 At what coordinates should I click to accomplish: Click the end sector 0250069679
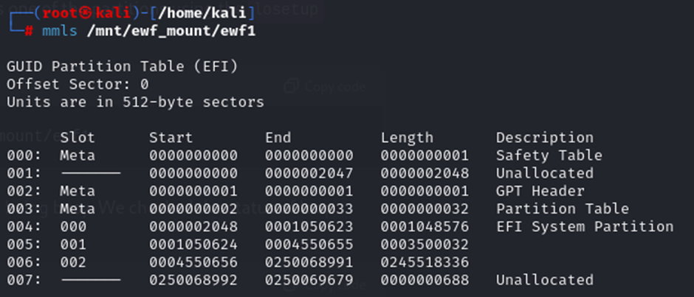click(x=309, y=280)
